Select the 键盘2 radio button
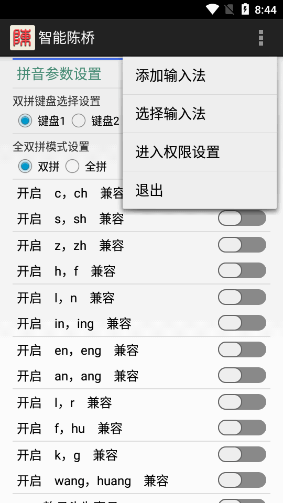 pos(79,121)
